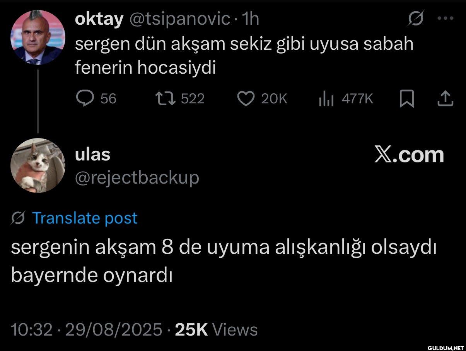466x351 pixels.
Task: Open the @tsipanovic handle link
Action: point(179,19)
